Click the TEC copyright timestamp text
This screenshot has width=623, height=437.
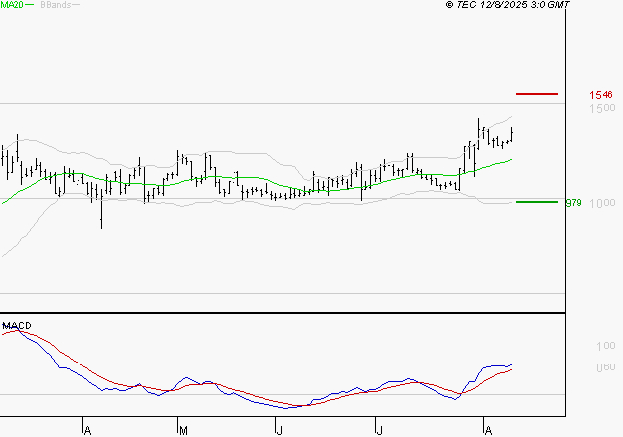pos(508,5)
